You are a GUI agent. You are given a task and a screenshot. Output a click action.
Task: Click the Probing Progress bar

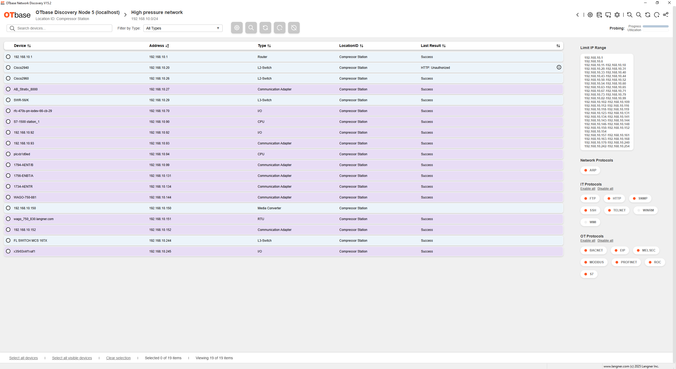click(656, 26)
